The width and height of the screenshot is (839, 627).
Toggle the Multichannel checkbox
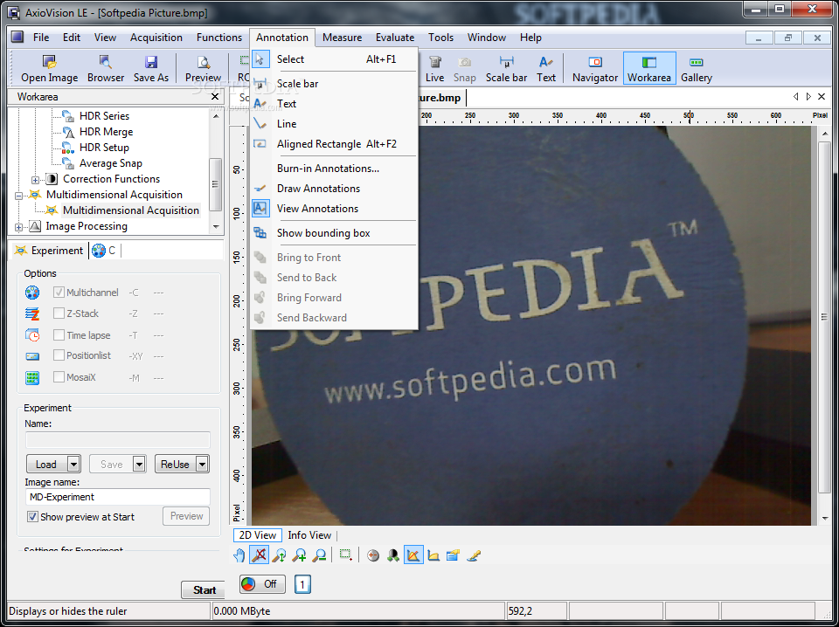[59, 293]
